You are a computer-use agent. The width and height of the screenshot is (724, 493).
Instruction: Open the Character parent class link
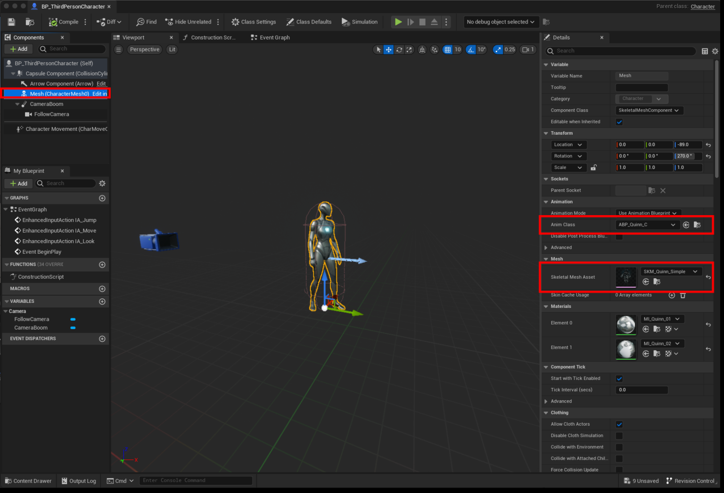702,7
